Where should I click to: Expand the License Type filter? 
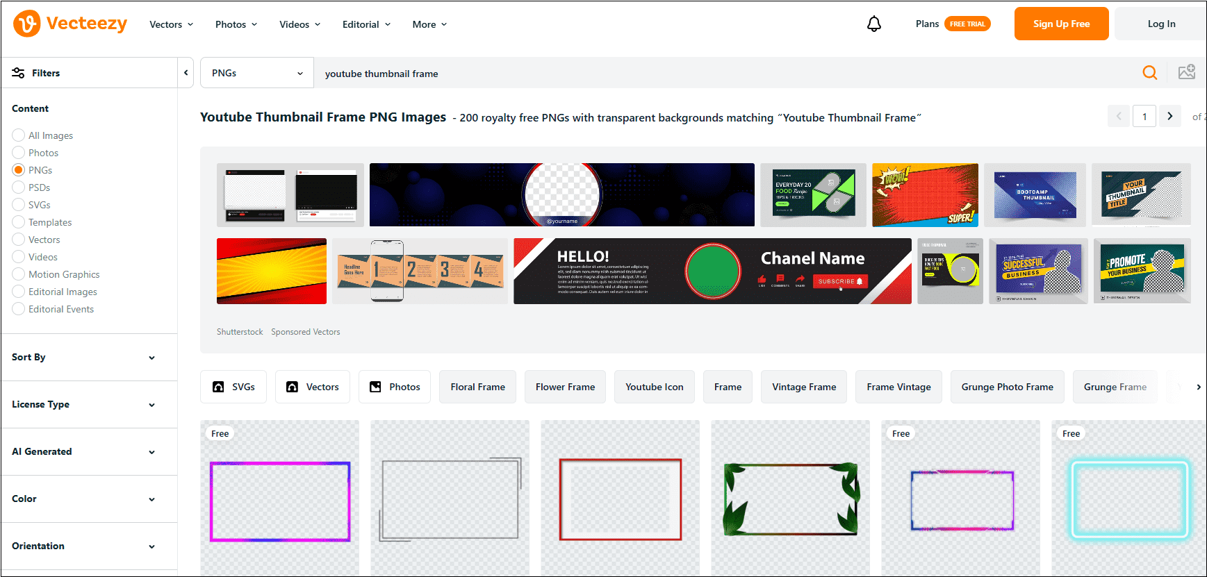click(x=89, y=404)
